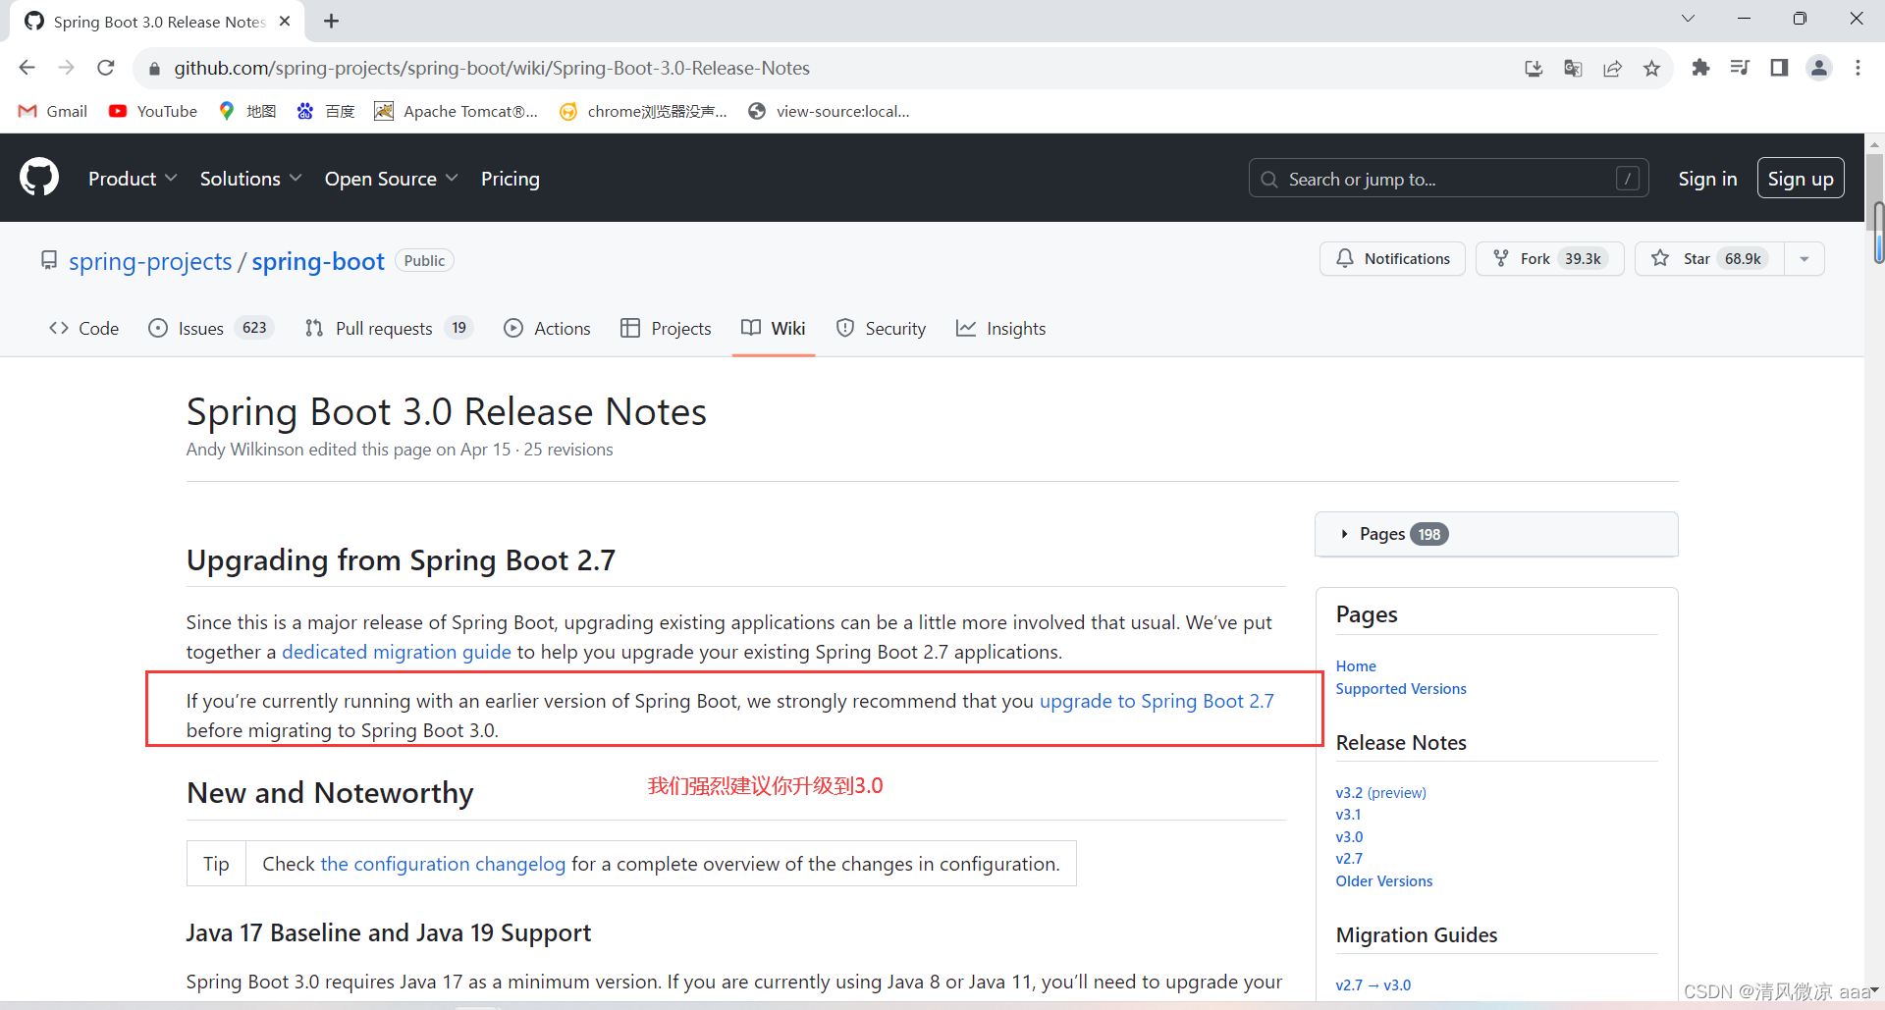Open the spring-boot repository link
The width and height of the screenshot is (1885, 1010).
coord(318,261)
